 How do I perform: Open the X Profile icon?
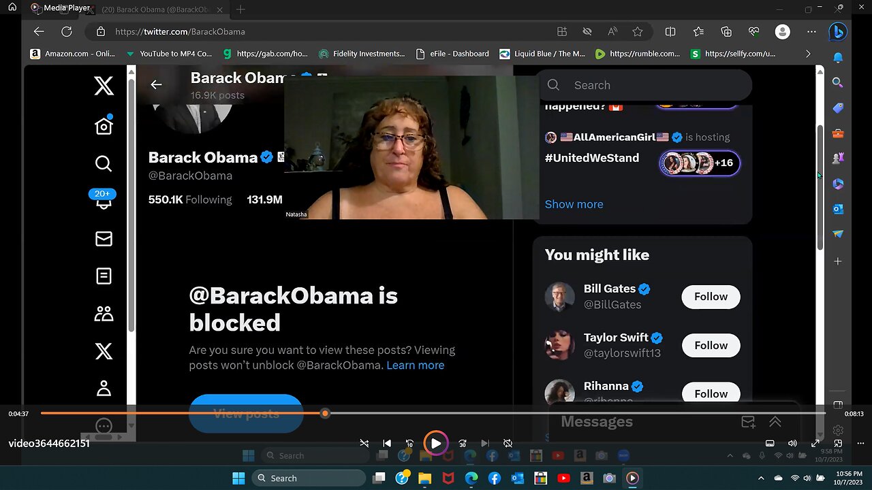[104, 388]
